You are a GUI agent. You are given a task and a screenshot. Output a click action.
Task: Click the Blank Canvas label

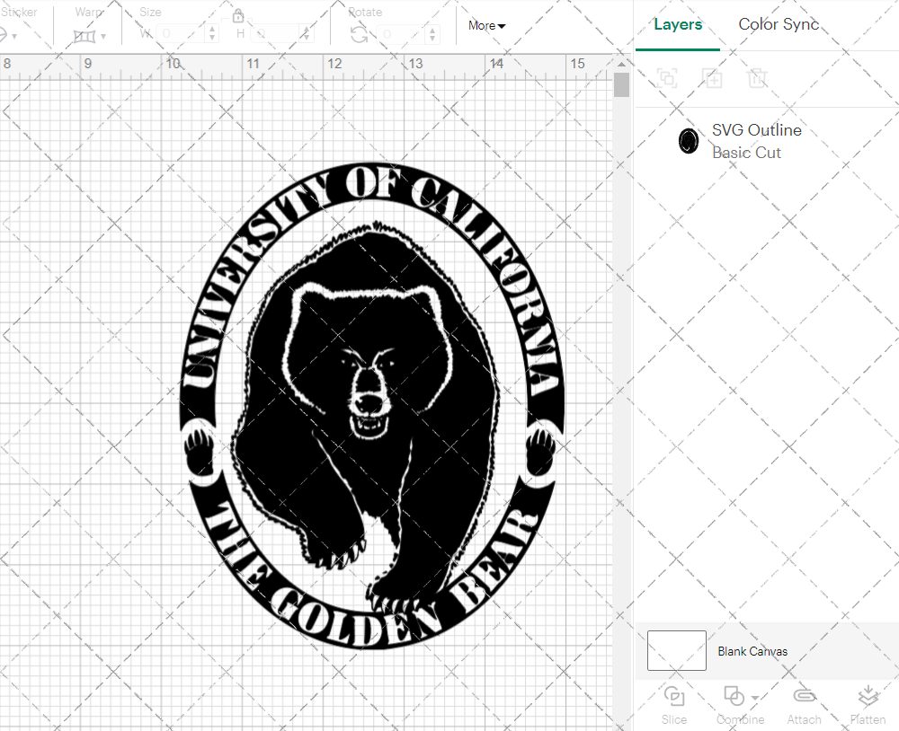[752, 651]
